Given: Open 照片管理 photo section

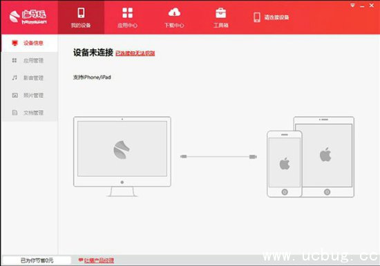Looking at the screenshot, I should [x=29, y=95].
